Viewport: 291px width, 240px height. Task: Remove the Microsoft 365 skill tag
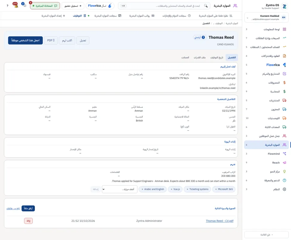point(216,189)
